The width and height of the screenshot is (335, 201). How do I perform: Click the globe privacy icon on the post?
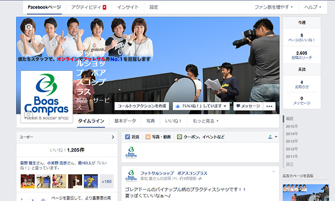[200, 178]
